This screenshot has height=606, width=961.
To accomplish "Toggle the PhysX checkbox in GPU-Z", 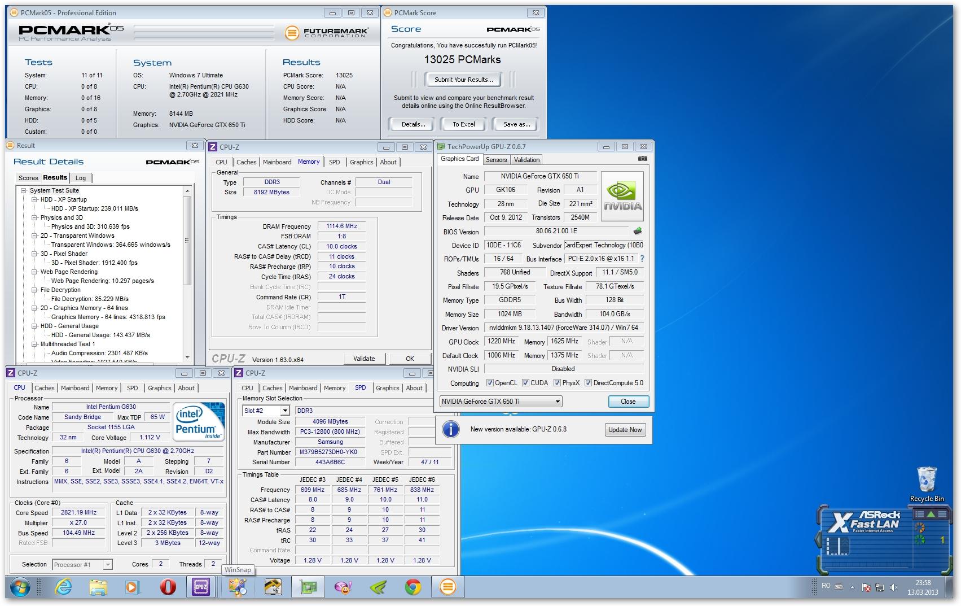I will [557, 383].
